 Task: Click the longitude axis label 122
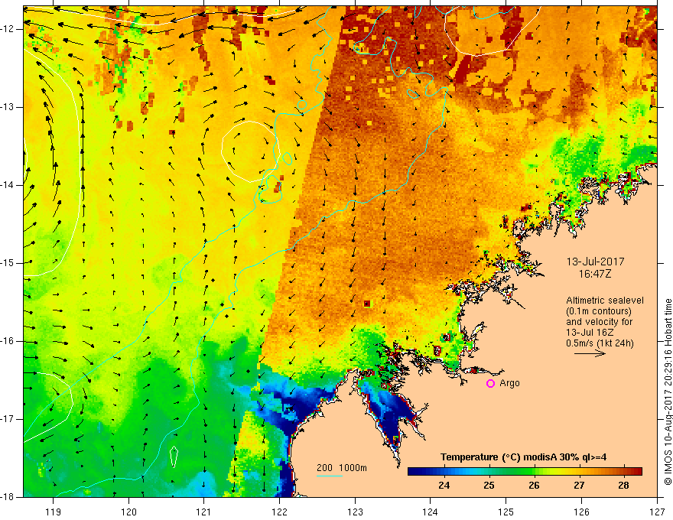(x=279, y=512)
